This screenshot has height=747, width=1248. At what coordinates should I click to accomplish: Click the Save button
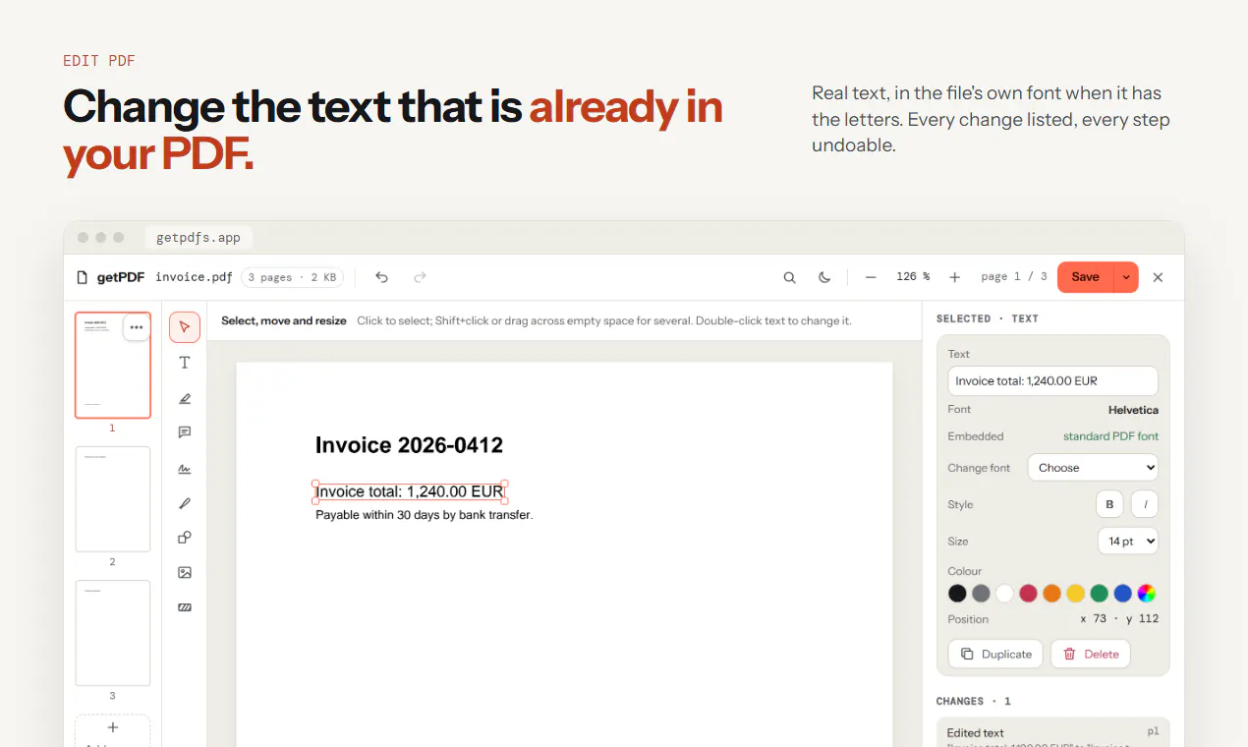(x=1085, y=277)
